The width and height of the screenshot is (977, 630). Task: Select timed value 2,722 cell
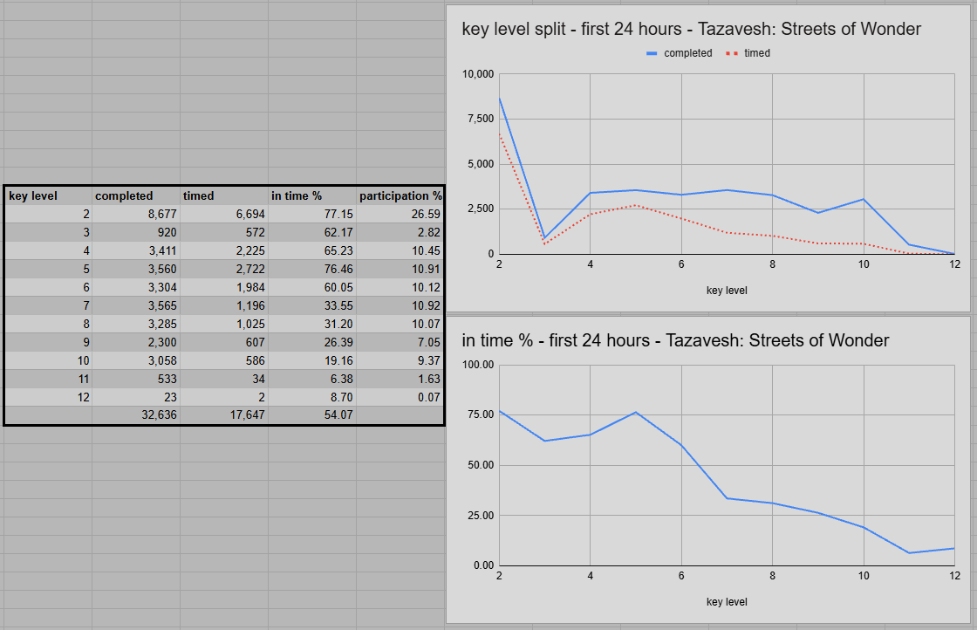224,270
